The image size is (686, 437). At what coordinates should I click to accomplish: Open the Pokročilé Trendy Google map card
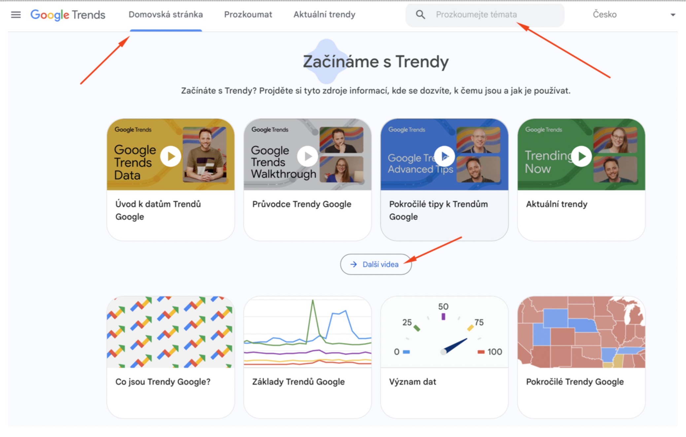coord(581,356)
